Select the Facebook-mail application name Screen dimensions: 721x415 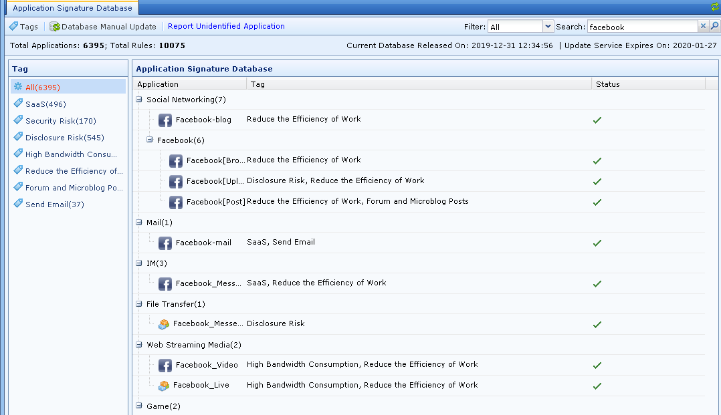203,243
